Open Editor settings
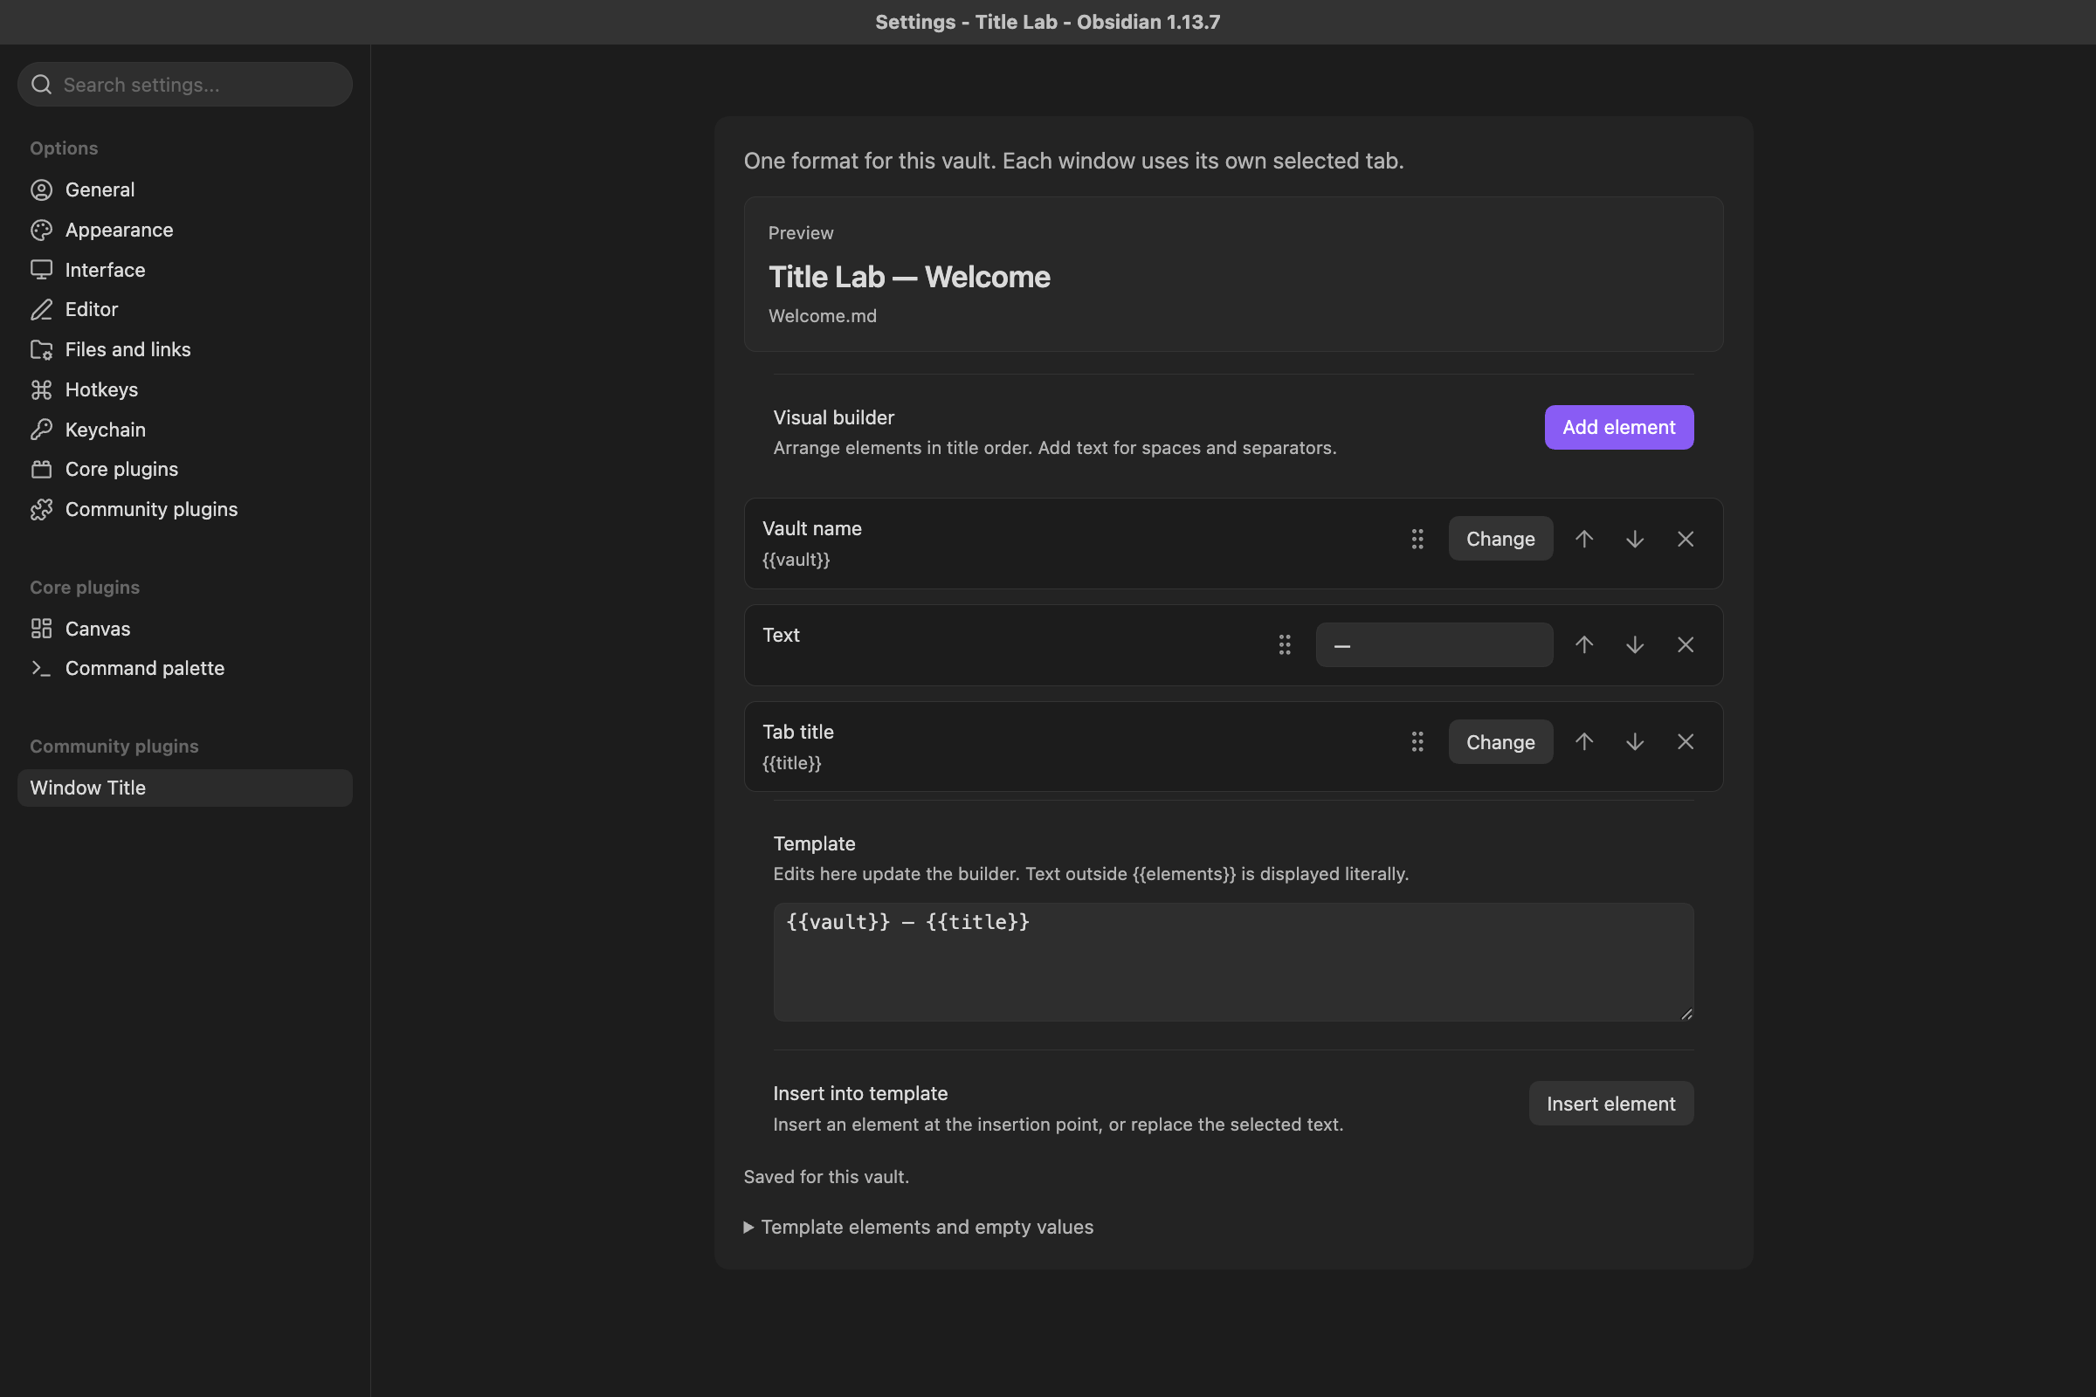This screenshot has height=1397, width=2096. click(x=185, y=309)
